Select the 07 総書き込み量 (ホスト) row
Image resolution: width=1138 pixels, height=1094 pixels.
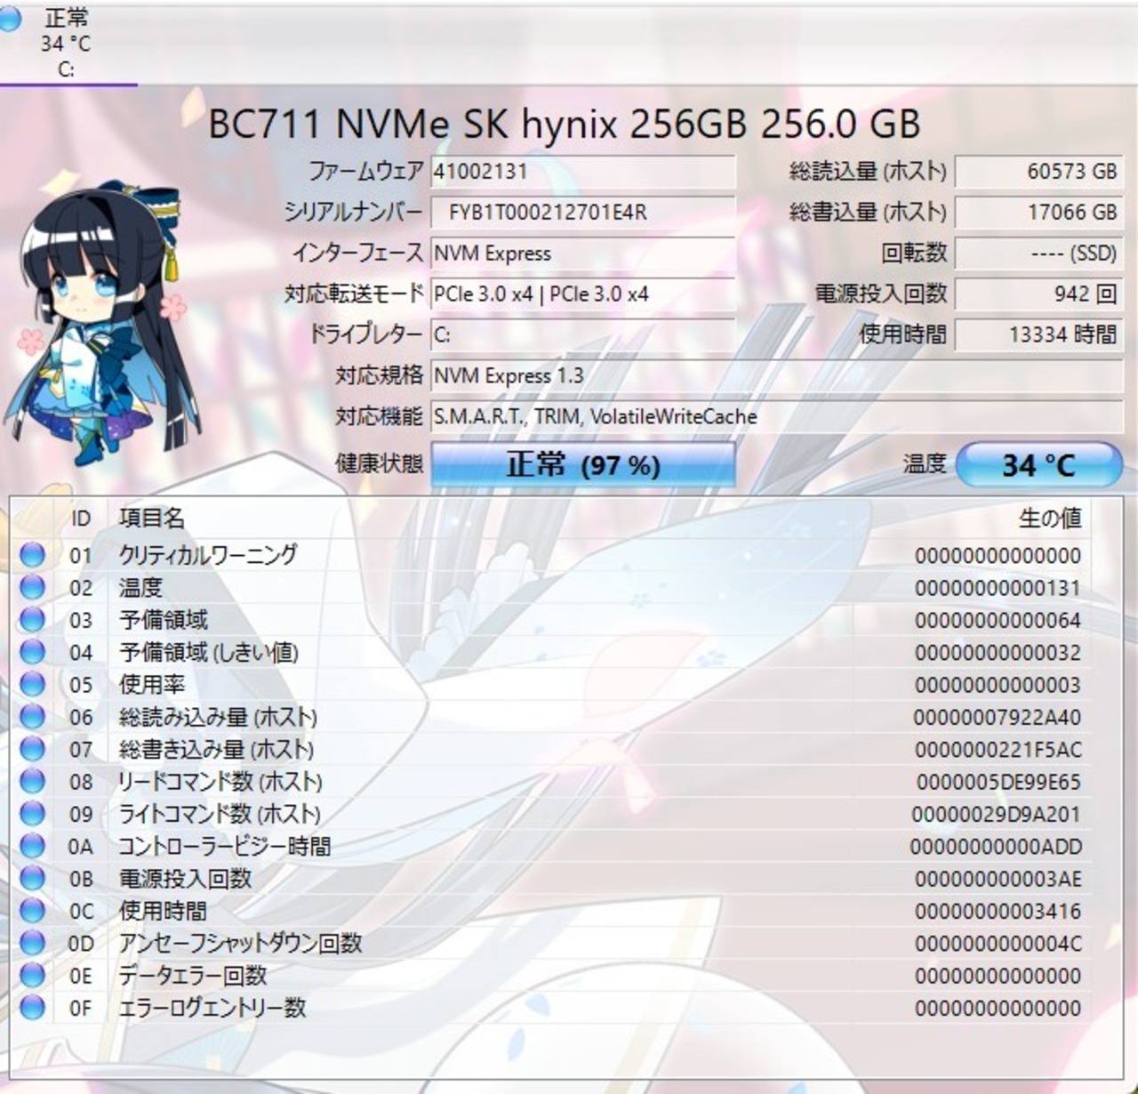551,749
